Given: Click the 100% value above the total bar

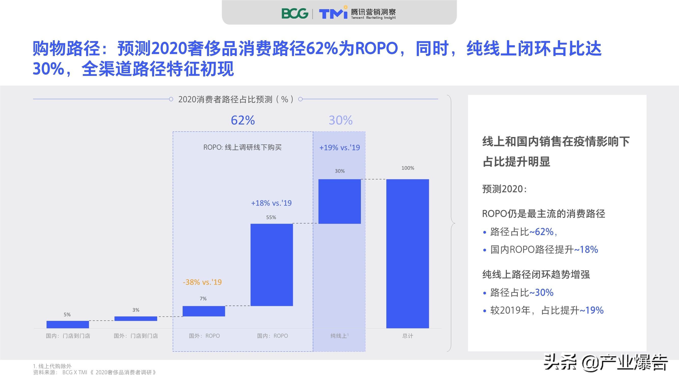Looking at the screenshot, I should [408, 168].
